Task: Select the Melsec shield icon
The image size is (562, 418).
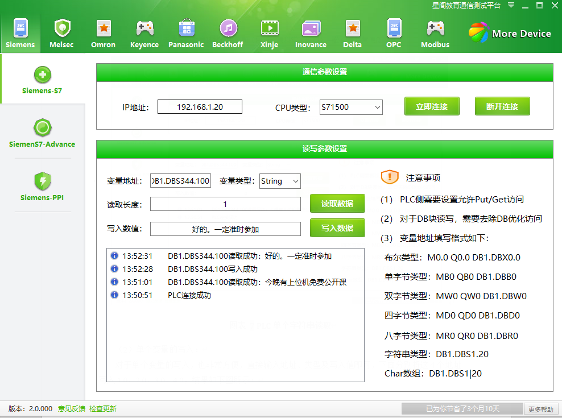Action: [62, 28]
